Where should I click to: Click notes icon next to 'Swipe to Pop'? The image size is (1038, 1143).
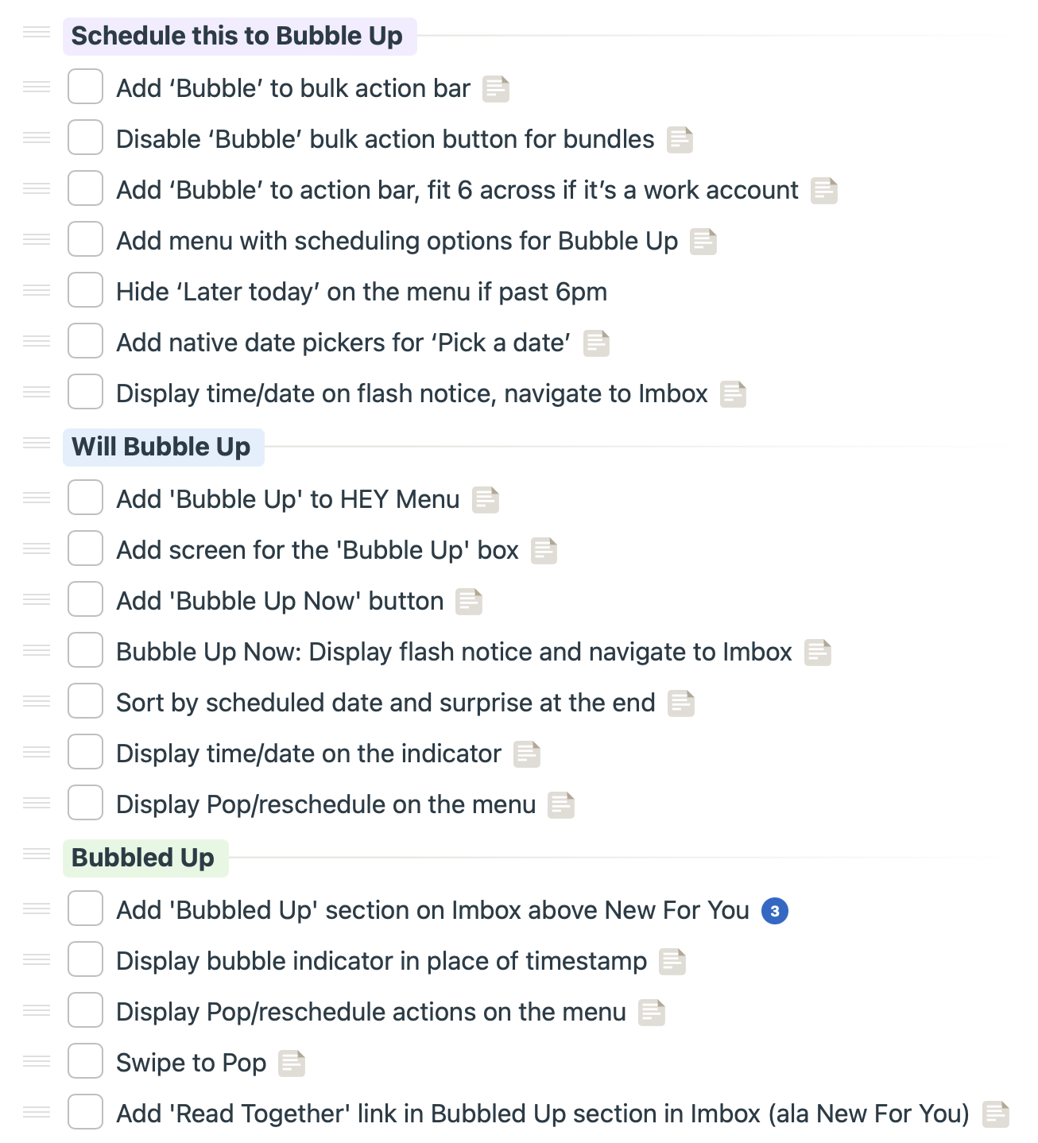[292, 1064]
